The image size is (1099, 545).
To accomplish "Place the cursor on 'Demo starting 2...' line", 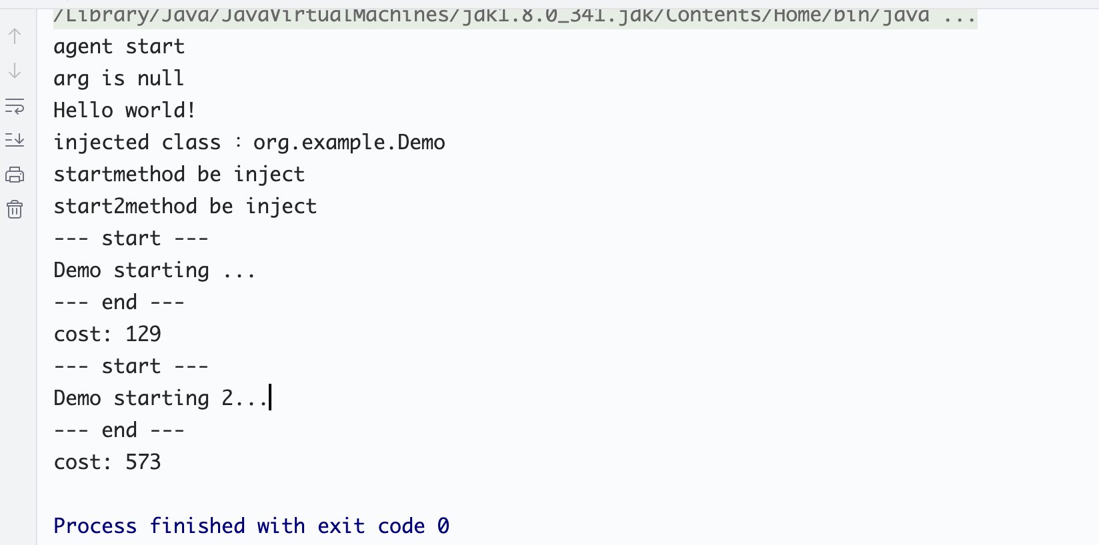I will point(160,398).
